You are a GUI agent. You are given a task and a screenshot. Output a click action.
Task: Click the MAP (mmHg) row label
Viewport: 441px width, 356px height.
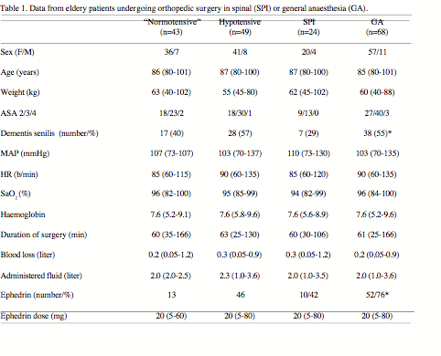click(x=25, y=153)
